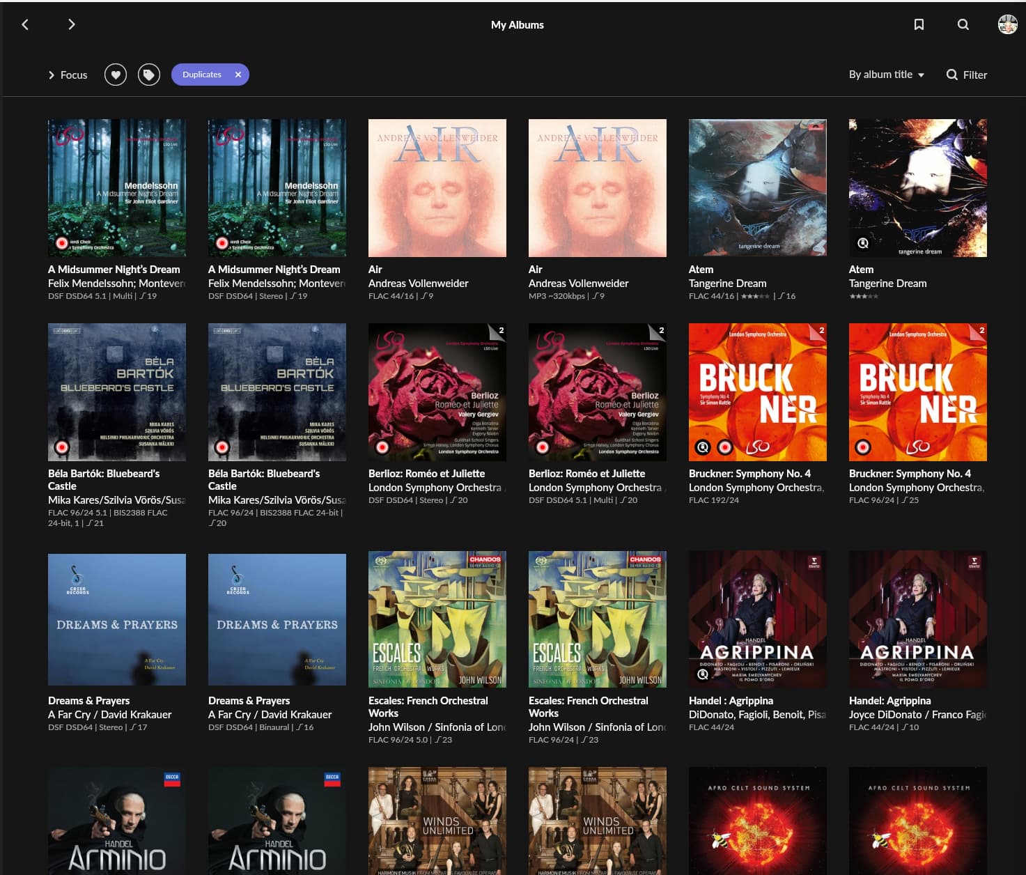The height and width of the screenshot is (875, 1026).
Task: Open Dreams & Prayers Binaural album cover
Action: (277, 619)
